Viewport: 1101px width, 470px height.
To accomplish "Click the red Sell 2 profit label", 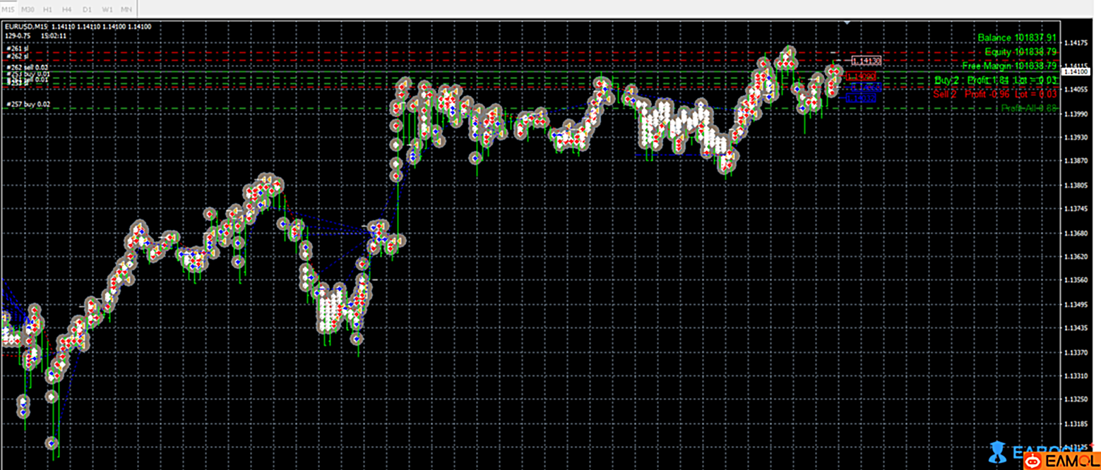I will pos(994,94).
